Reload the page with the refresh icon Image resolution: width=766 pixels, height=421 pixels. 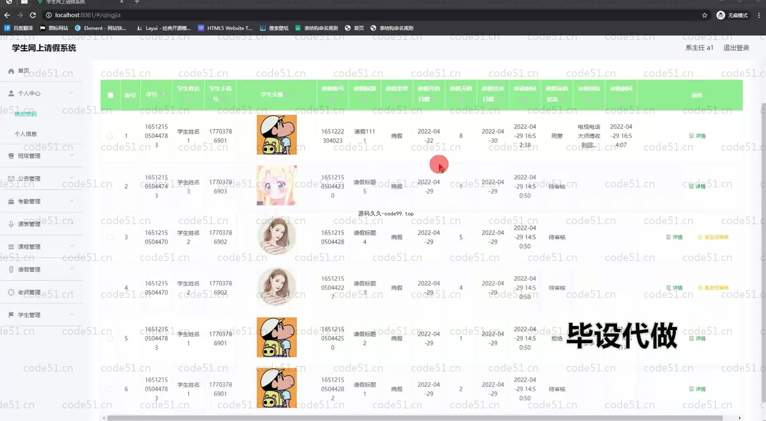pyautogui.click(x=33, y=15)
